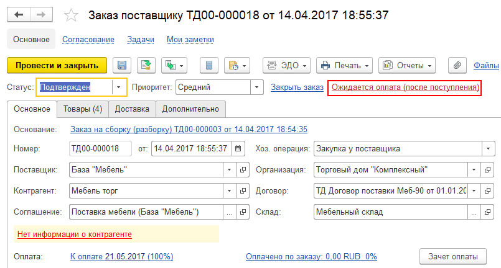The image size is (501, 268).
Task: Expand the Статус dropdown
Action: (118, 87)
